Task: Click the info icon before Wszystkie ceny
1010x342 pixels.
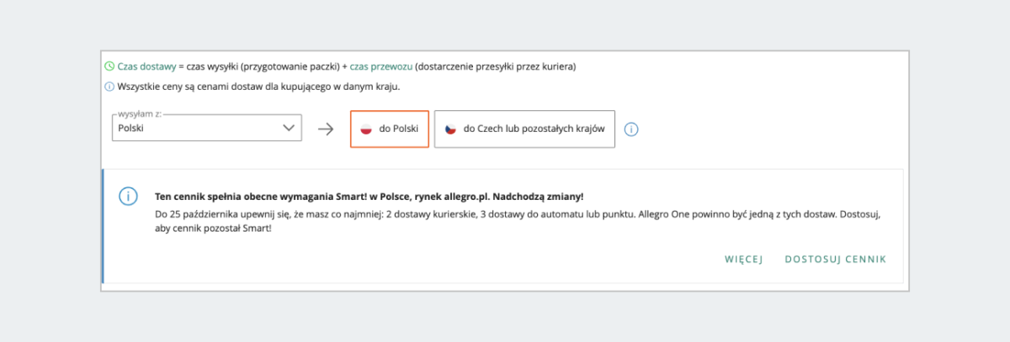Action: point(109,87)
